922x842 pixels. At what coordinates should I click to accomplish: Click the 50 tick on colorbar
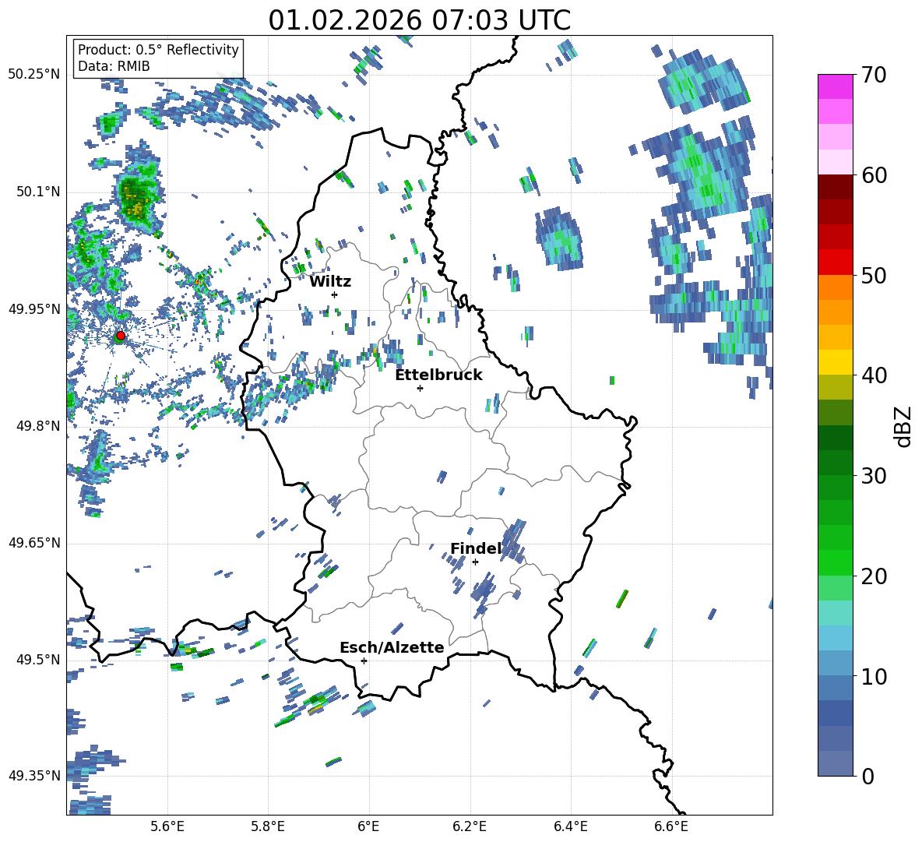pos(874,275)
